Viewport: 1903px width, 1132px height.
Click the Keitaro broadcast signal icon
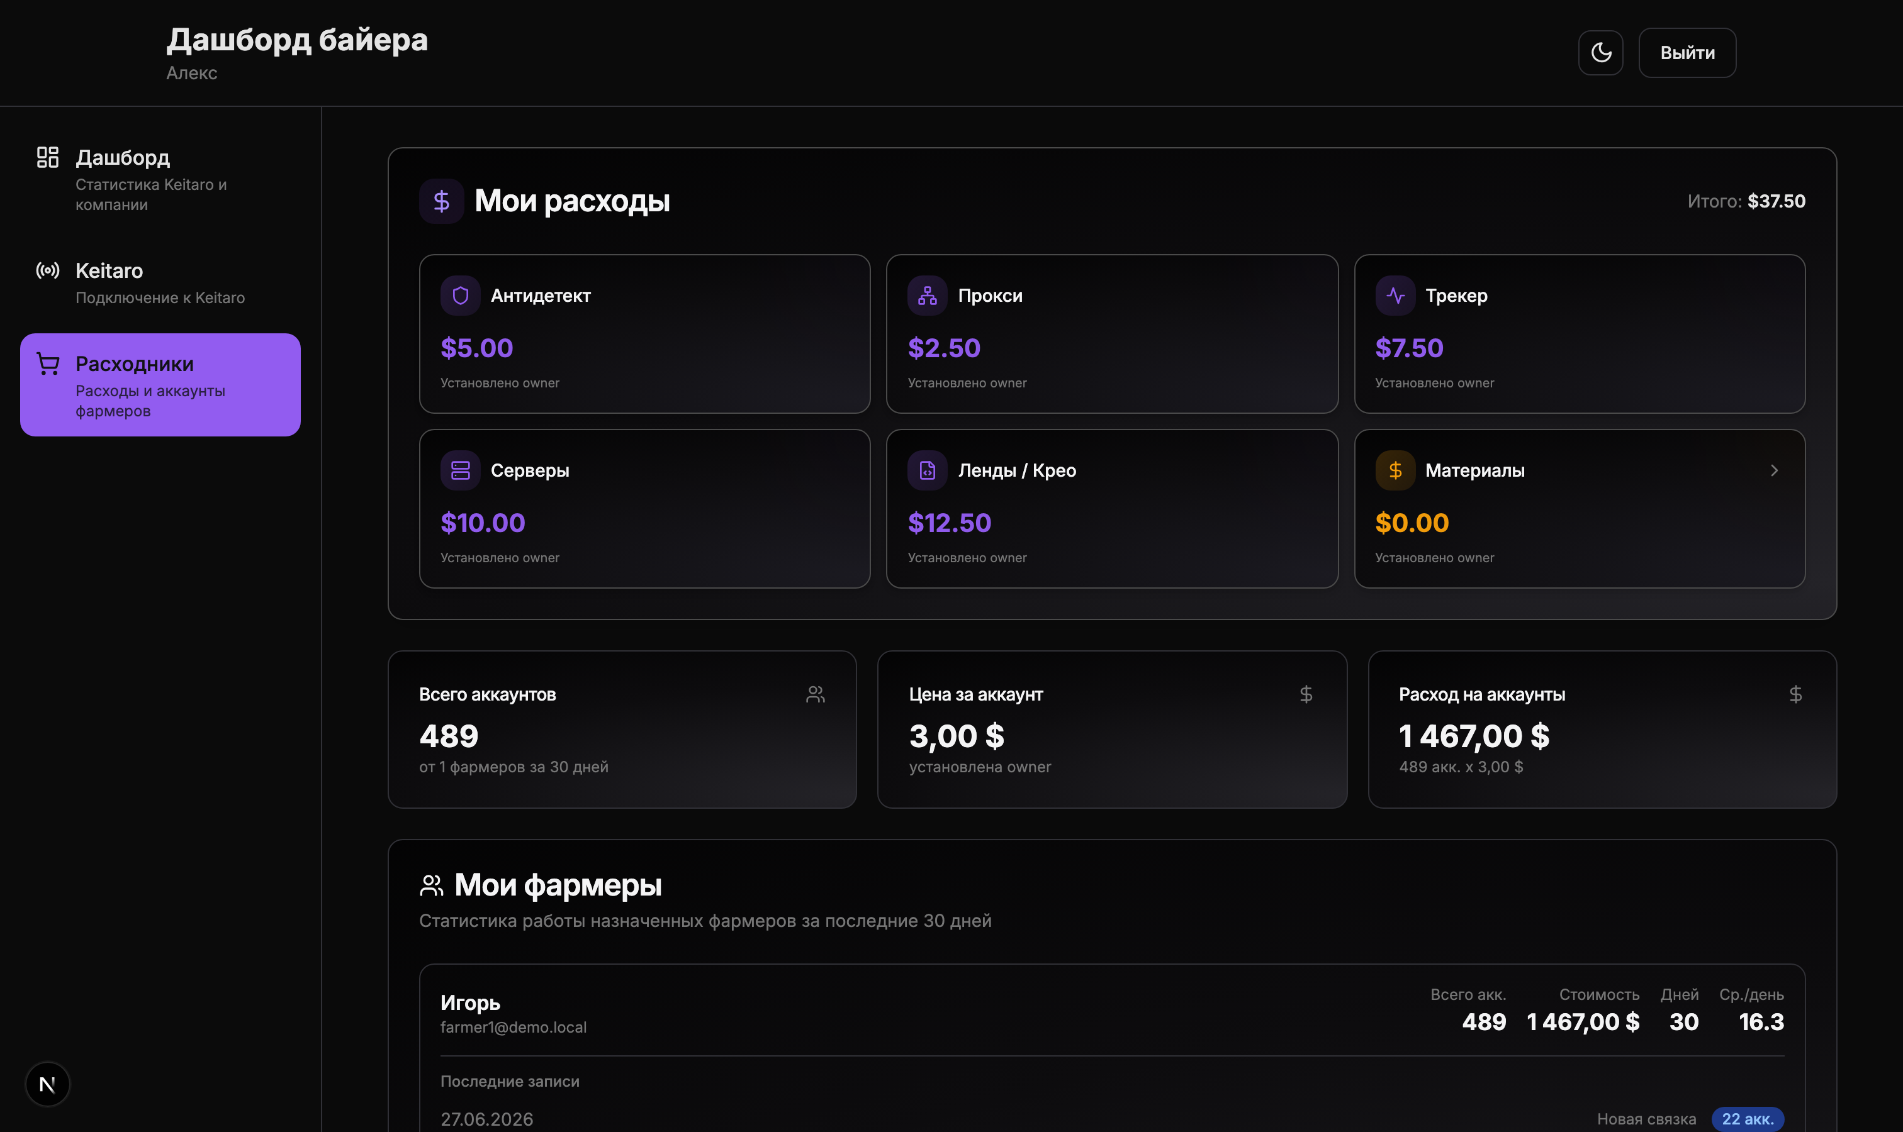(x=47, y=271)
